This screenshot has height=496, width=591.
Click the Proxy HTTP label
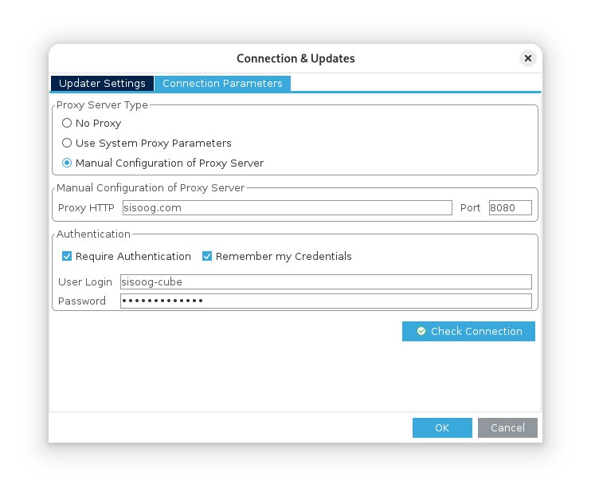click(86, 208)
